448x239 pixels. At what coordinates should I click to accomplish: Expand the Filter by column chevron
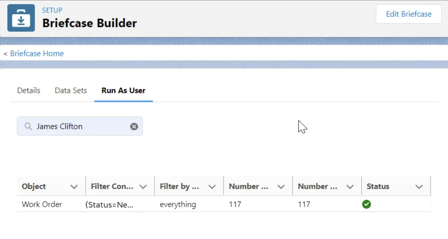pyautogui.click(x=212, y=187)
